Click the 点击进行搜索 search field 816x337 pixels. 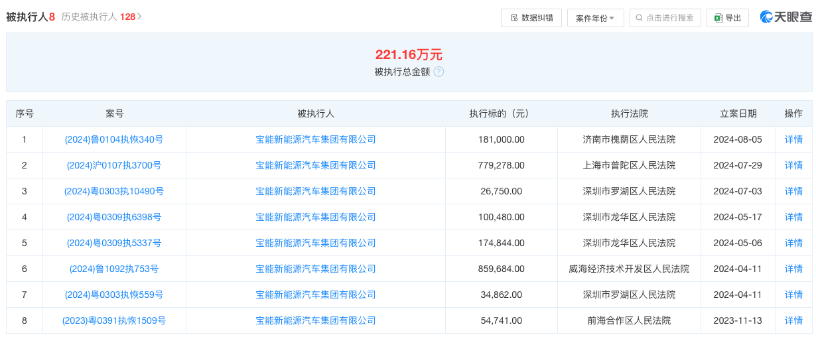pos(665,18)
